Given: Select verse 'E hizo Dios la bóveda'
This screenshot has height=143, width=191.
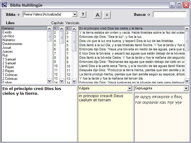Looking at the screenshot, I should pyautogui.click(x=132, y=53).
